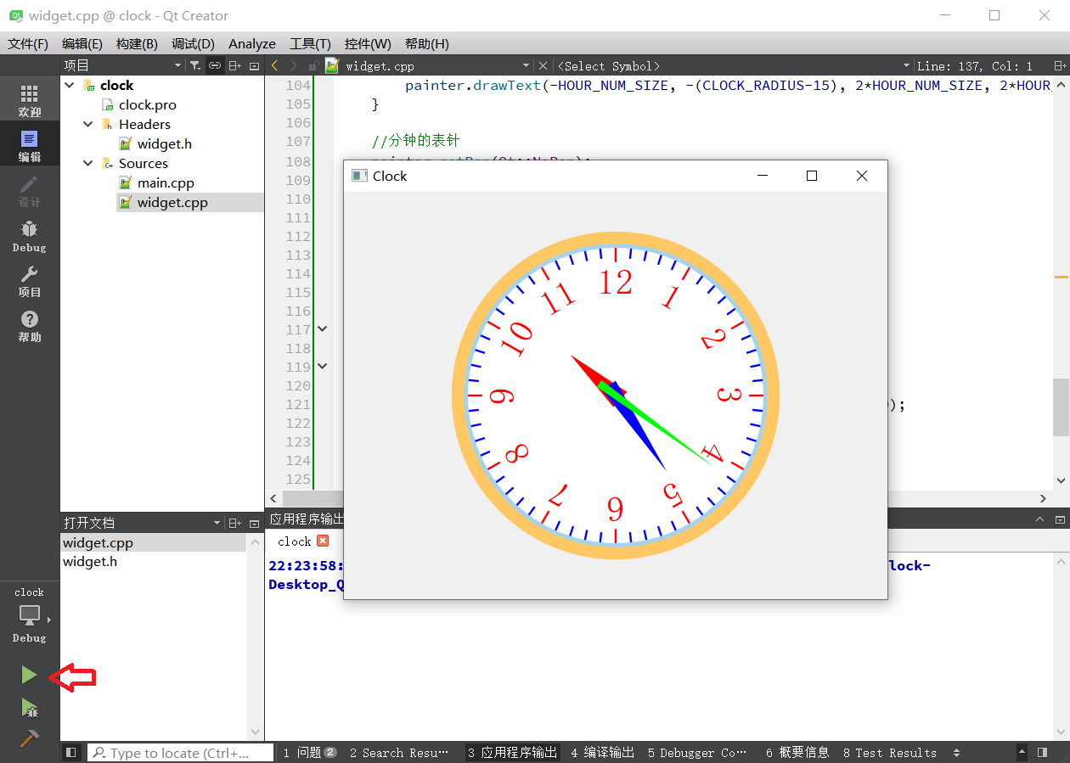Click the green Run button
Image resolution: width=1070 pixels, height=763 pixels.
pyautogui.click(x=29, y=676)
